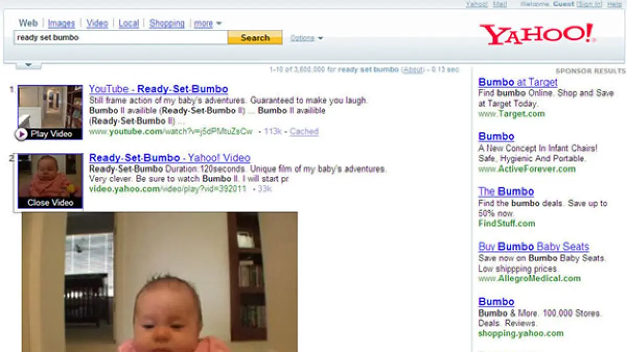Click in the search query input field
Viewport: 627px width, 352px height.
[x=120, y=38]
